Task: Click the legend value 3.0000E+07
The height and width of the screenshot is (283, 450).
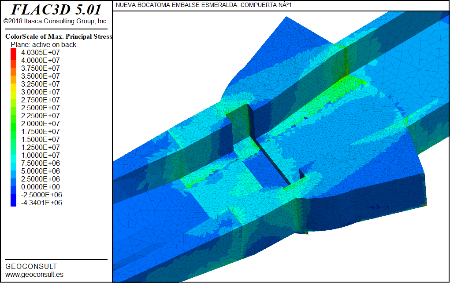Action: (41, 92)
